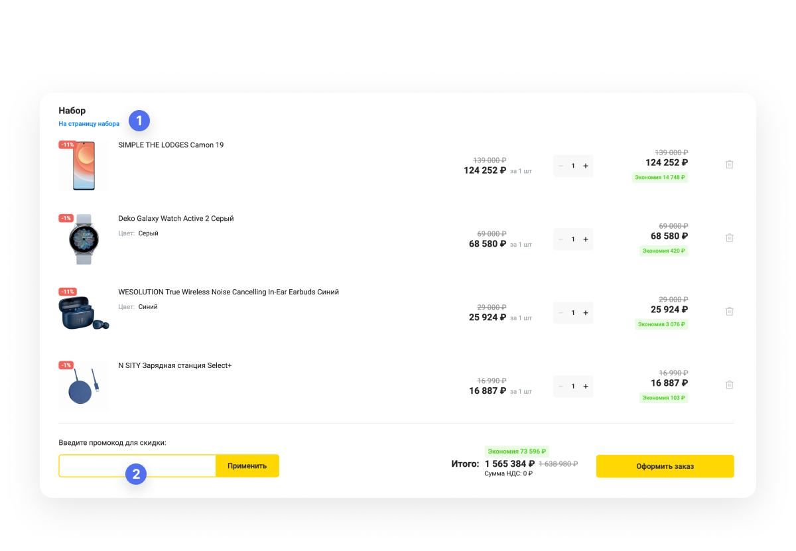Click the 'Экономия 103 ₽' badge
796x551 pixels.
coord(664,398)
